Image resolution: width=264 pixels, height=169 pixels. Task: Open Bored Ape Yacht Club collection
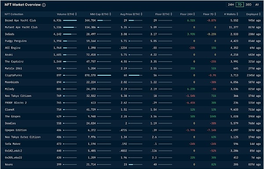pos(20,21)
